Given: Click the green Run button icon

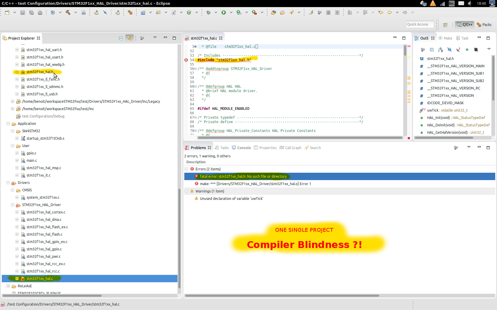Looking at the screenshot, I should 224,12.
